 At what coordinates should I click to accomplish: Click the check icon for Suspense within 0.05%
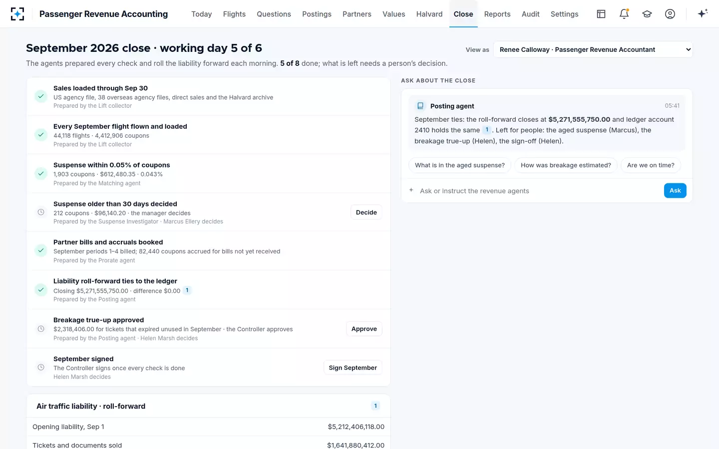pos(41,174)
